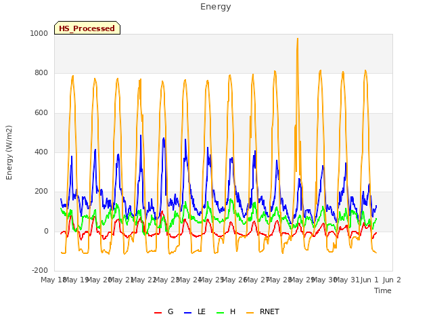Toggle the H series legend entry
Image resolution: width=433 pixels, height=325 pixels.
[x=226, y=311]
